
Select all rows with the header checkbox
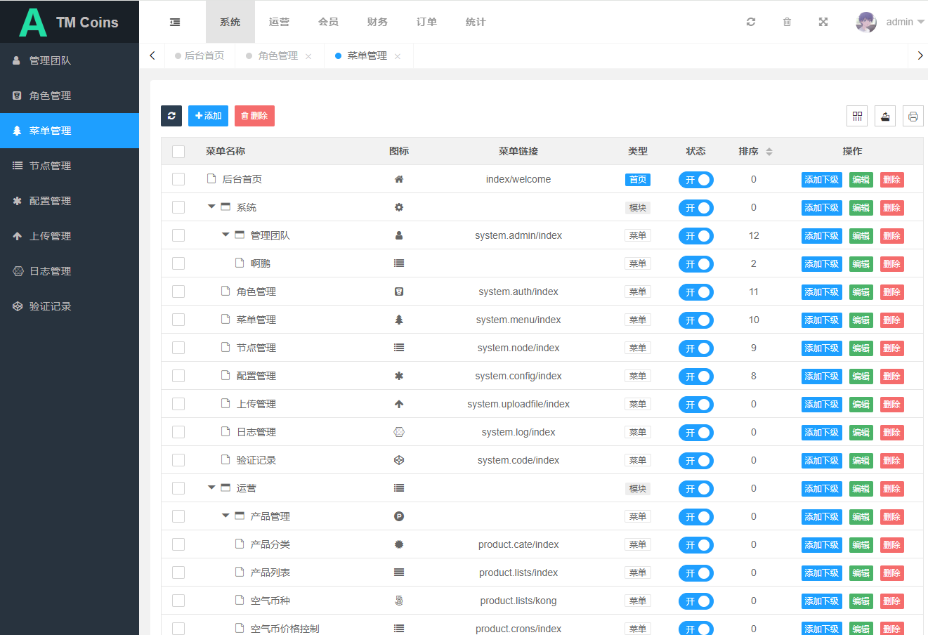(x=178, y=152)
